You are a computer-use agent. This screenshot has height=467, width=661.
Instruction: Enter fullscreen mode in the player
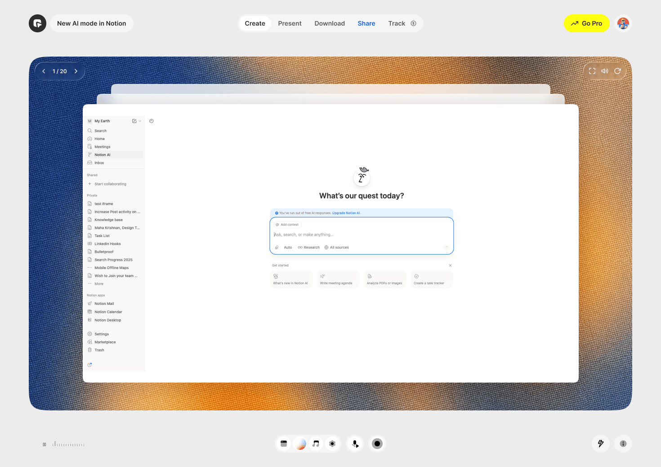tap(592, 71)
